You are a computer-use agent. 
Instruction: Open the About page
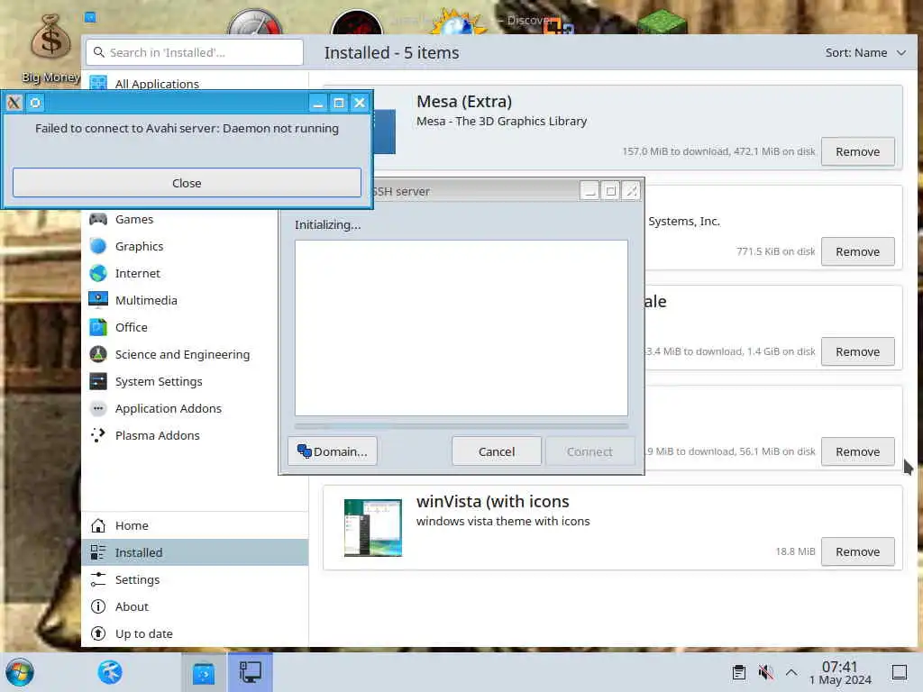195,606
